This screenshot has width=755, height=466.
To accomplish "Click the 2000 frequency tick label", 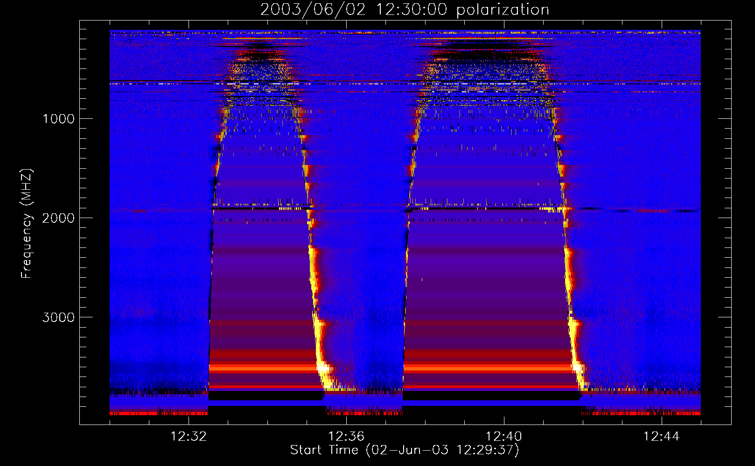I will click(58, 218).
